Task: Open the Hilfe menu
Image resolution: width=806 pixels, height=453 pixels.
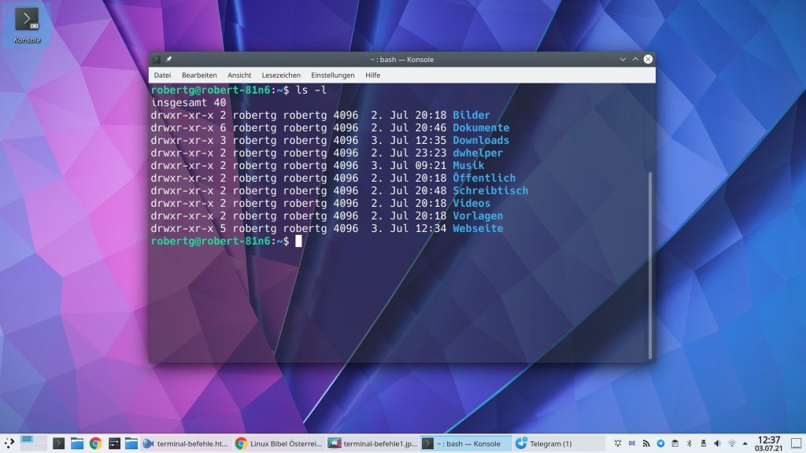Action: click(372, 75)
